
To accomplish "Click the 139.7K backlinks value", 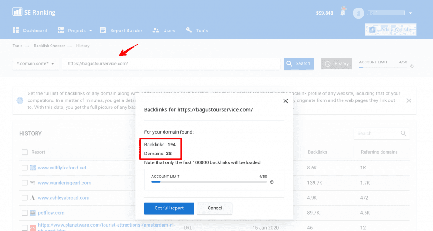I will point(314,183).
